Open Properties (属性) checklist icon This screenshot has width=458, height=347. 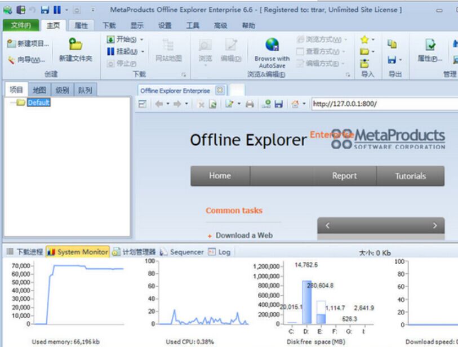pyautogui.click(x=430, y=45)
